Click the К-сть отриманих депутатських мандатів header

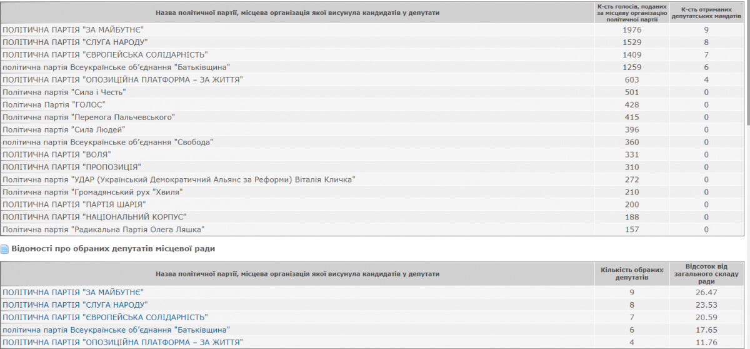click(706, 13)
